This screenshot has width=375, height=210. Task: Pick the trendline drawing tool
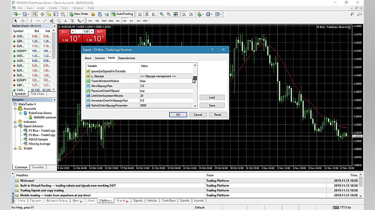coord(45,21)
